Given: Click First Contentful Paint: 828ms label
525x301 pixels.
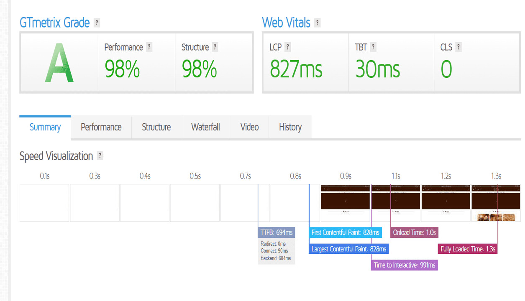Looking at the screenshot, I should [x=346, y=232].
